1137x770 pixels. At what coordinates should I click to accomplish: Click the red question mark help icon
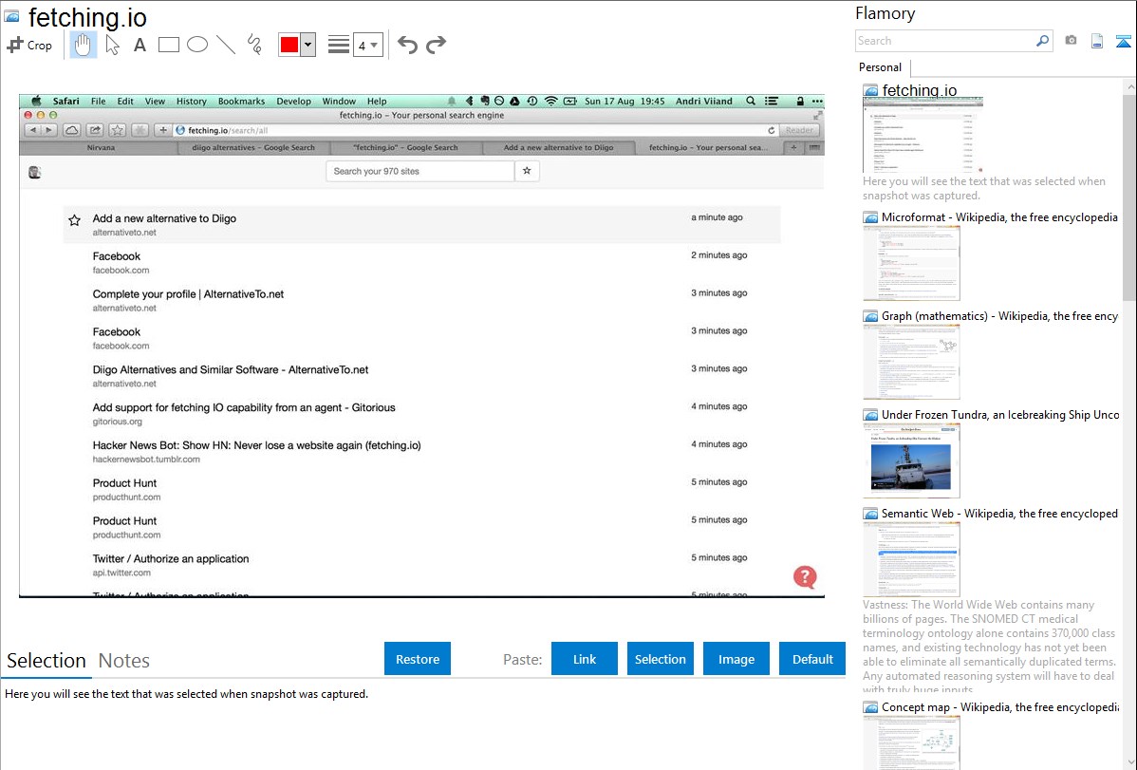coord(805,577)
